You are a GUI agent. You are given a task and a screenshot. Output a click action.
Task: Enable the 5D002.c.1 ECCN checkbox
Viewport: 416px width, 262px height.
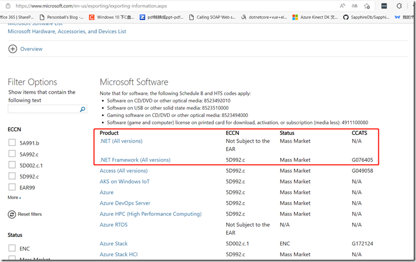click(x=12, y=165)
